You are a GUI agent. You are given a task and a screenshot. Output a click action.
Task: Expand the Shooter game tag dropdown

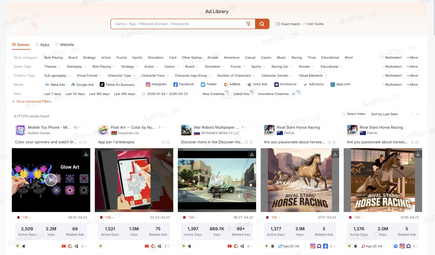[306, 66]
